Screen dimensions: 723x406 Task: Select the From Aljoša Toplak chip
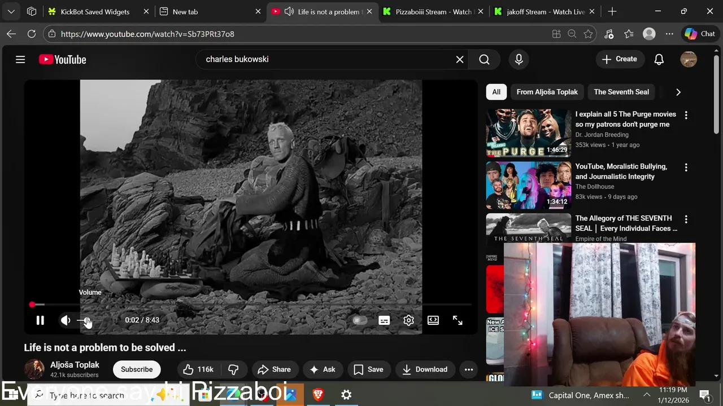coord(547,92)
